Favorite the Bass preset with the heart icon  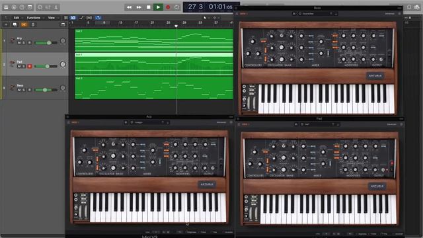click(x=300, y=13)
